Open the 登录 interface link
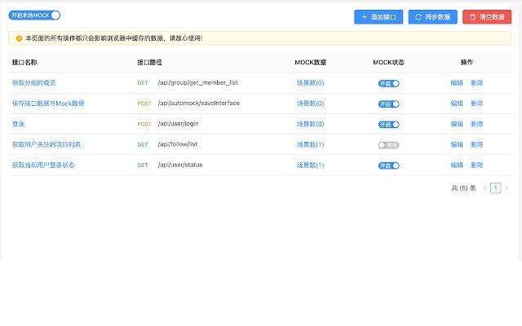Viewport: 522px width, 326px height. [x=18, y=124]
